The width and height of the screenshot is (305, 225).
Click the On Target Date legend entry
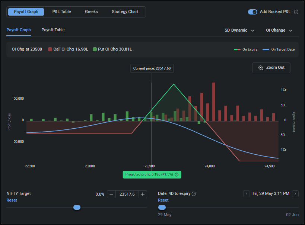(279, 49)
